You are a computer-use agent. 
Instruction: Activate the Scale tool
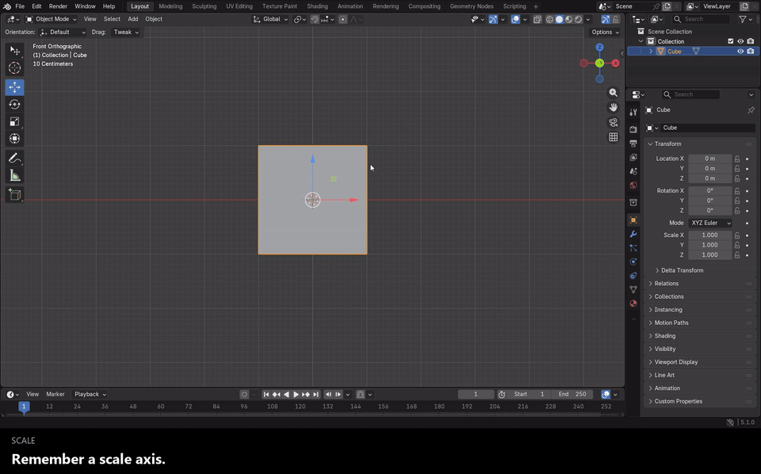[x=14, y=121]
